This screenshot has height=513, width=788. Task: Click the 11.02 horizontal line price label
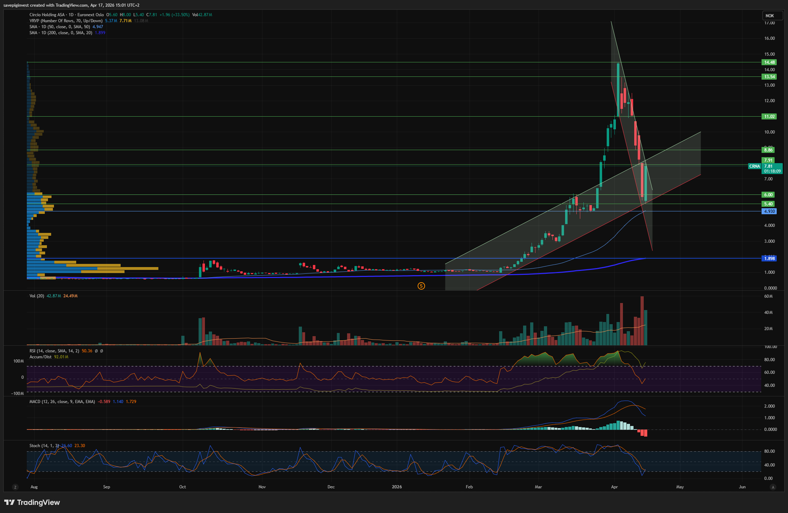point(769,117)
